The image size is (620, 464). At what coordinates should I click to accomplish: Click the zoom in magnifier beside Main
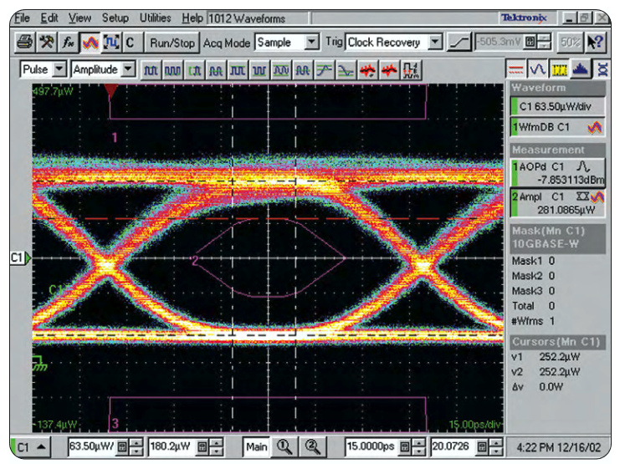(x=283, y=446)
